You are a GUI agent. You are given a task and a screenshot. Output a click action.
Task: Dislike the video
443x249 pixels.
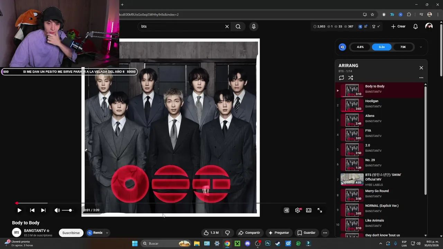(227, 233)
